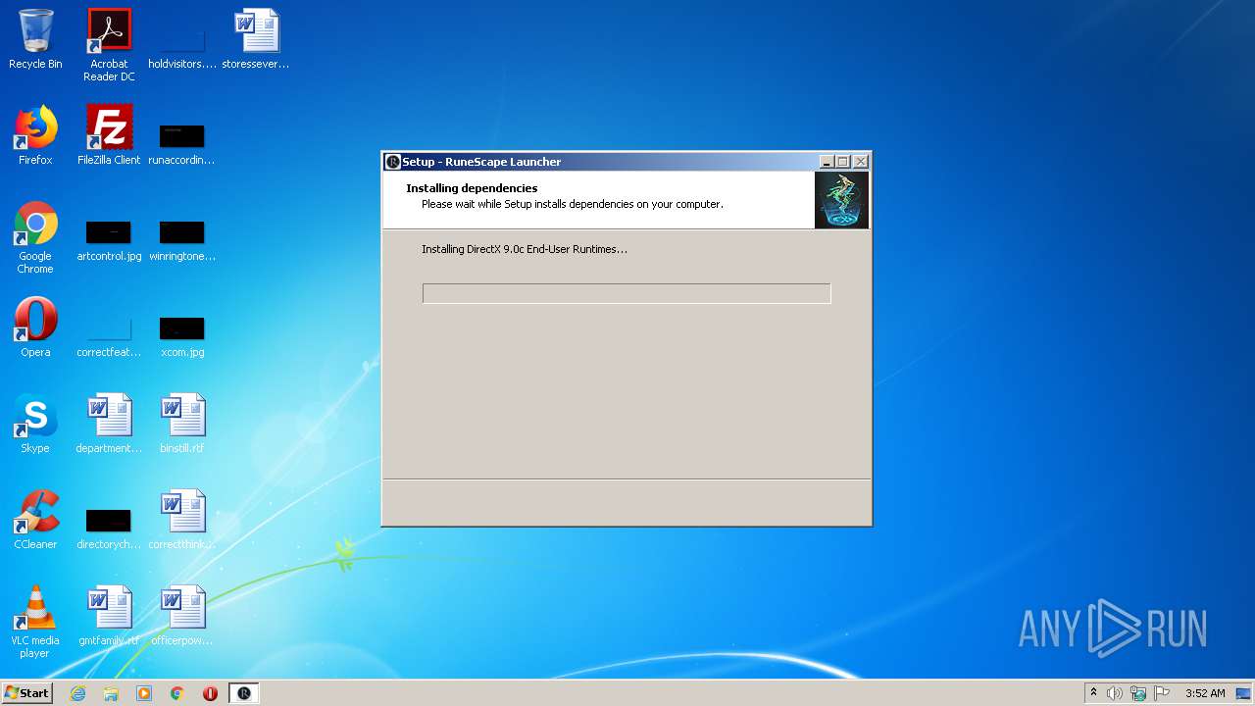Select the correctfeat desktop file
This screenshot has height=706, width=1255.
(109, 336)
